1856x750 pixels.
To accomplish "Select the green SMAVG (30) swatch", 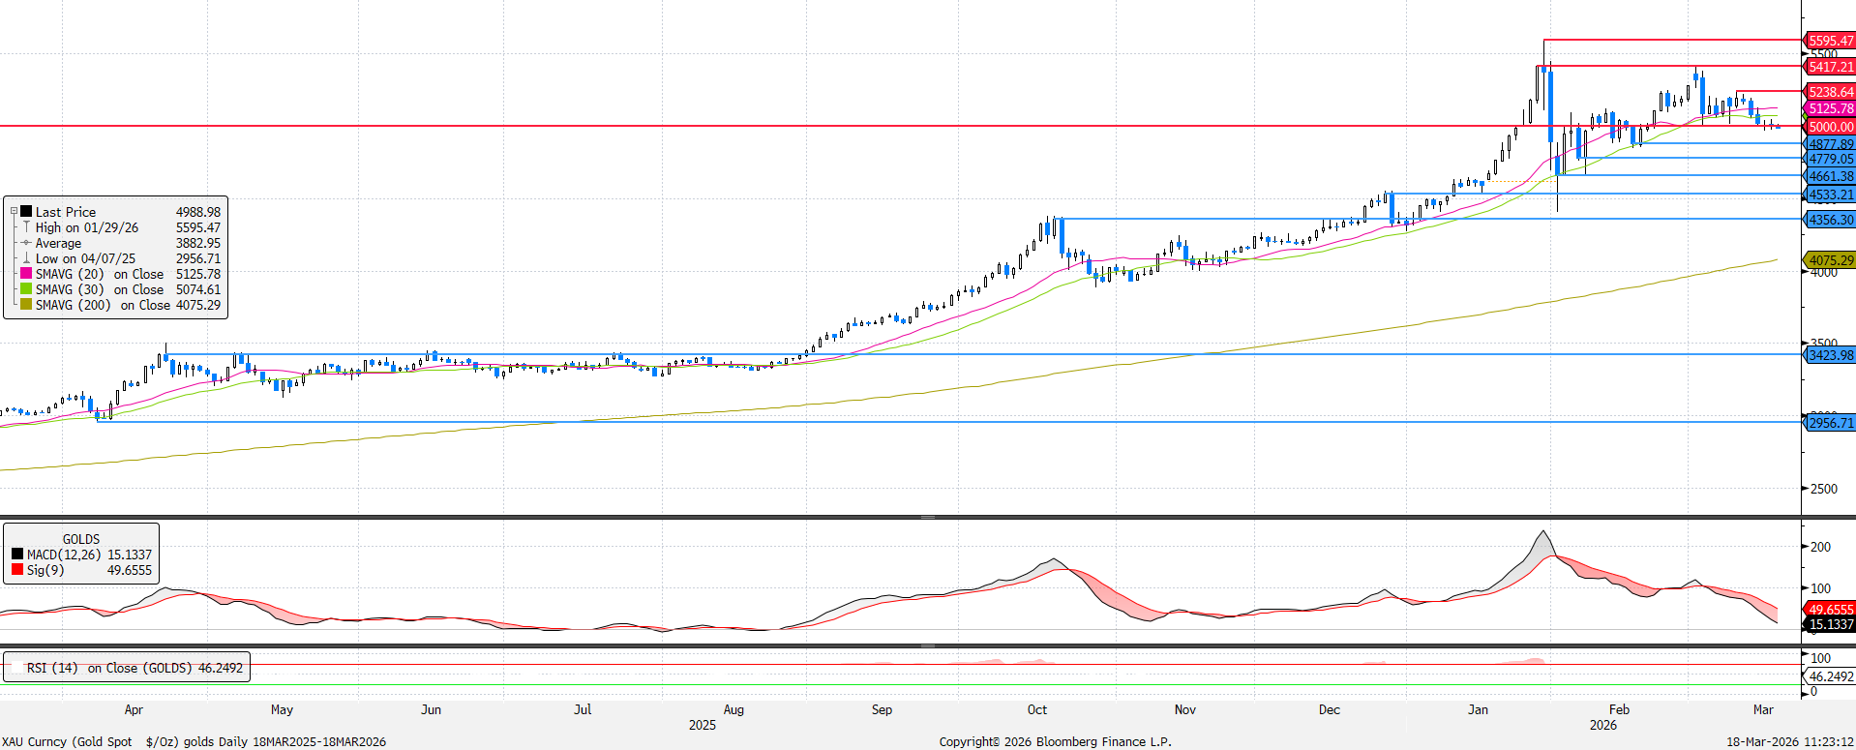I will point(26,289).
